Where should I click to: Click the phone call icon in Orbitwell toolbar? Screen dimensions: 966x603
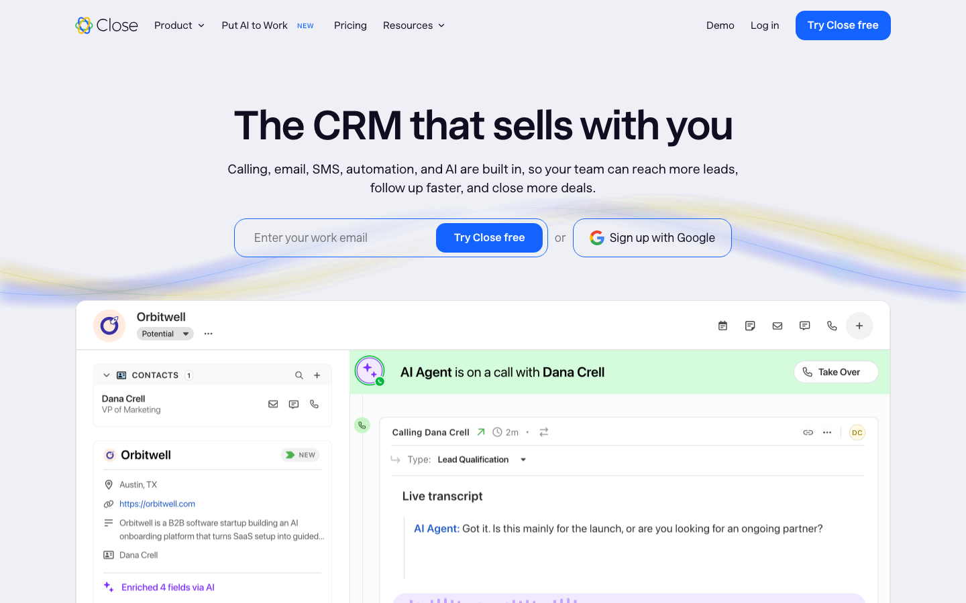click(832, 326)
